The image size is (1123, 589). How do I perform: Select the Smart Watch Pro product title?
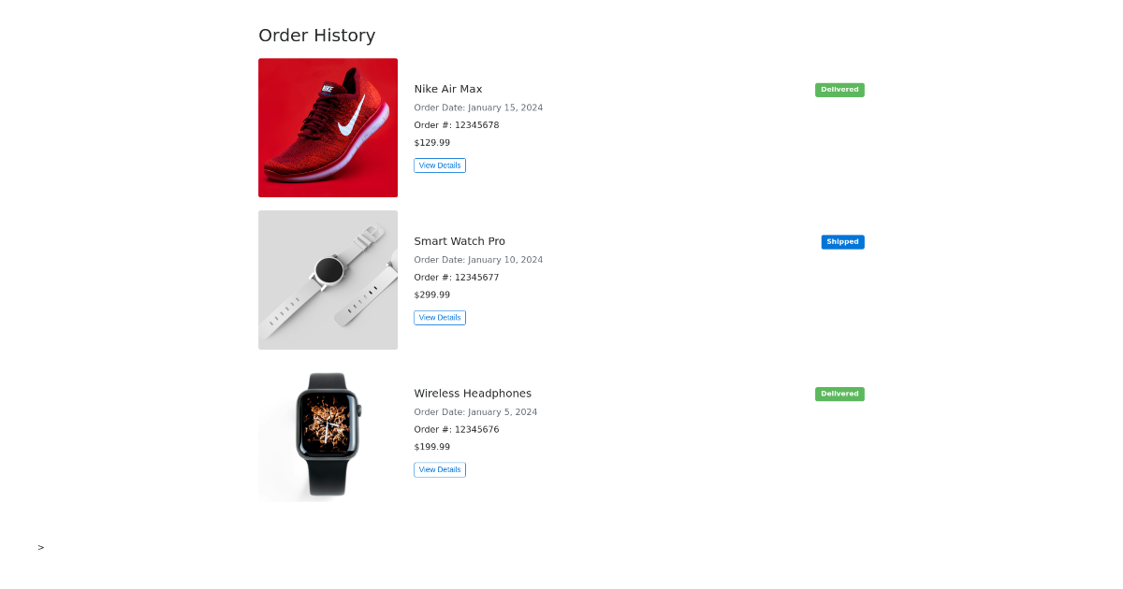(459, 240)
